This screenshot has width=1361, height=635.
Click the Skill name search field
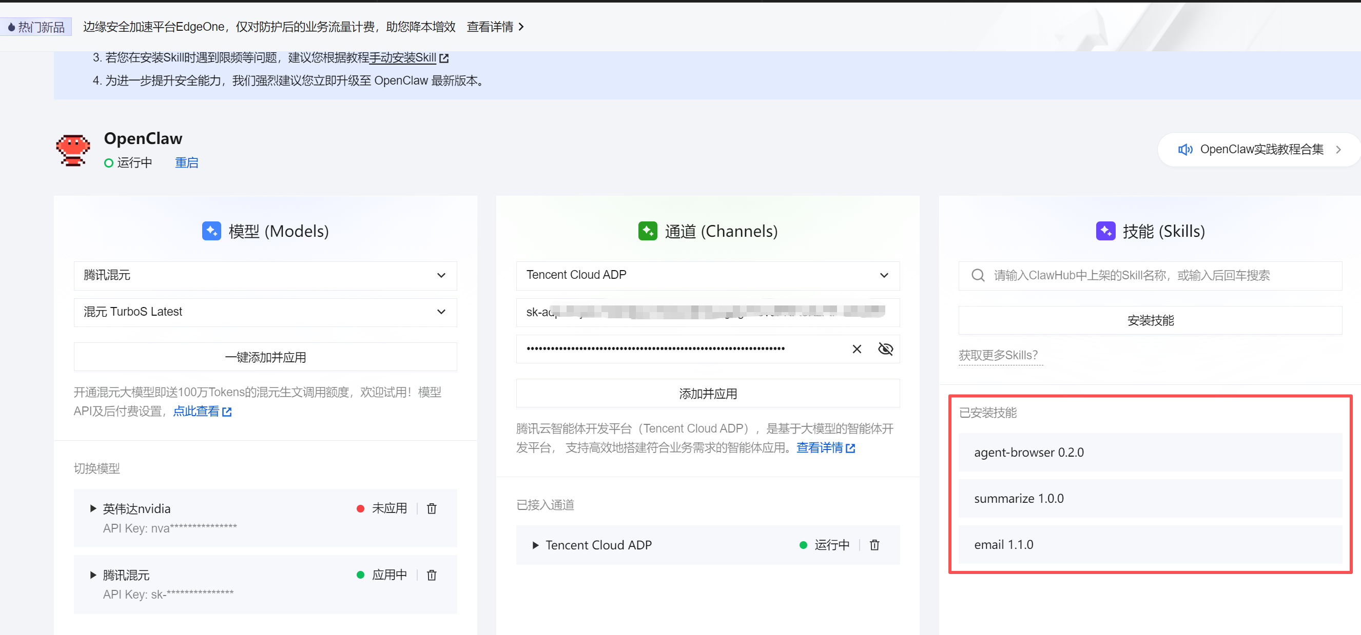click(1150, 276)
